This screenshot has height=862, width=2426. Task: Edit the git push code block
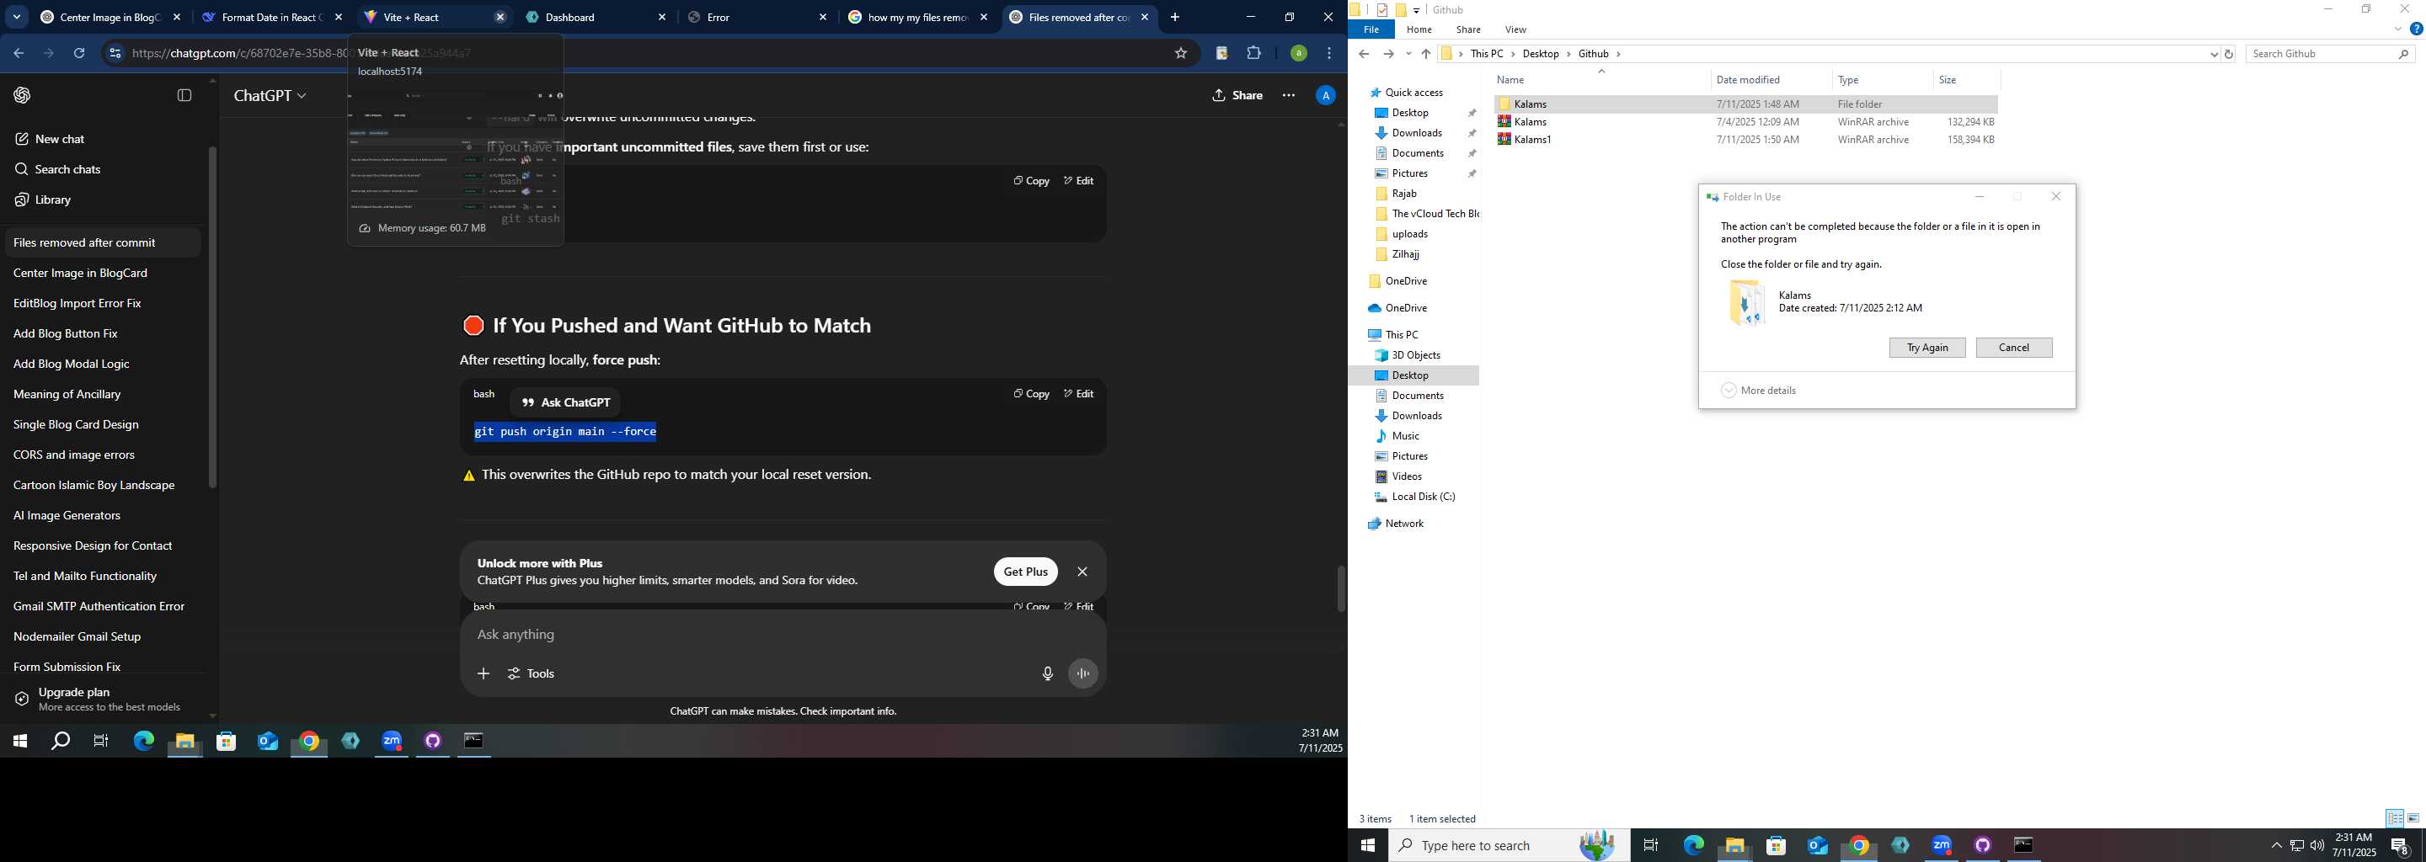pyautogui.click(x=1078, y=393)
